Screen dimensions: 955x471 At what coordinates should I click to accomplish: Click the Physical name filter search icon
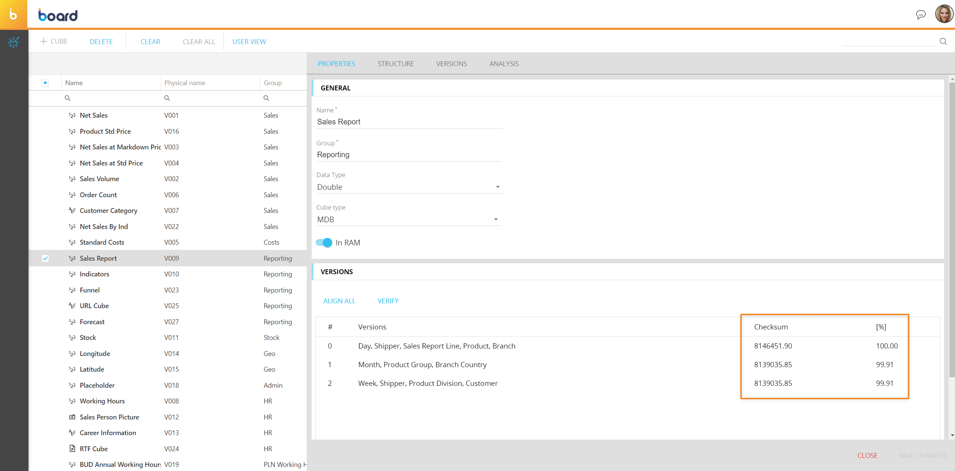click(167, 98)
